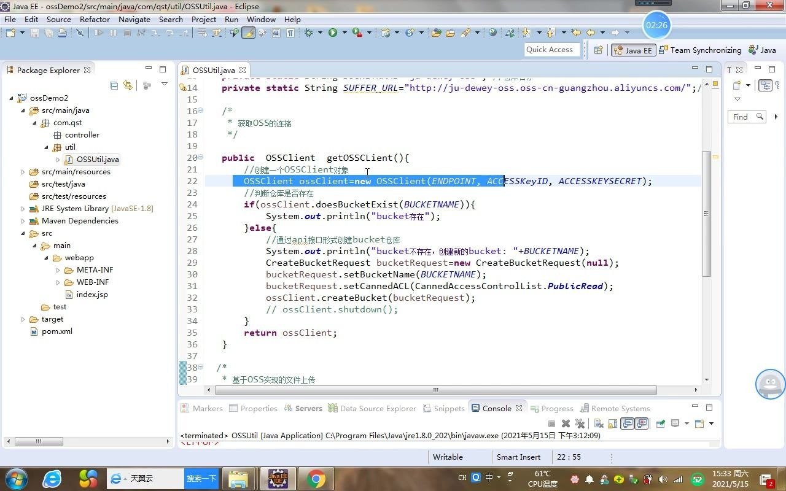
Task: Expand the JRE System Library node
Action: [x=23, y=209]
